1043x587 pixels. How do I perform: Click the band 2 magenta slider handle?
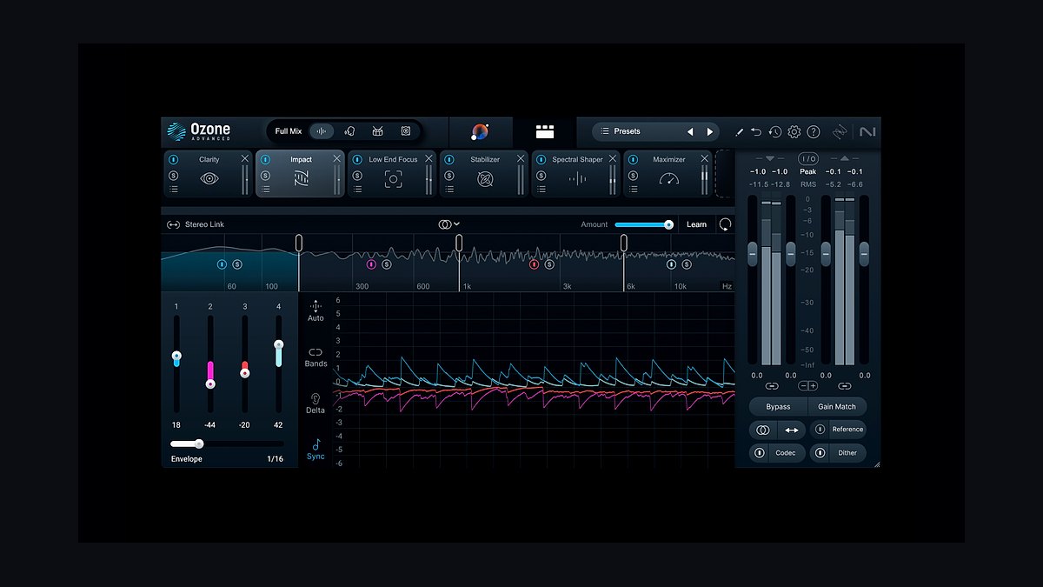[x=210, y=384]
